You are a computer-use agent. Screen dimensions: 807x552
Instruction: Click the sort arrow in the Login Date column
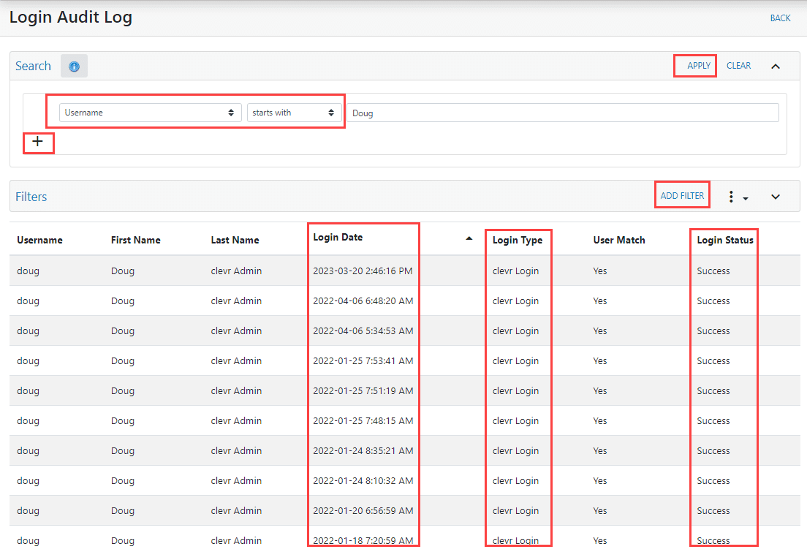[469, 238]
